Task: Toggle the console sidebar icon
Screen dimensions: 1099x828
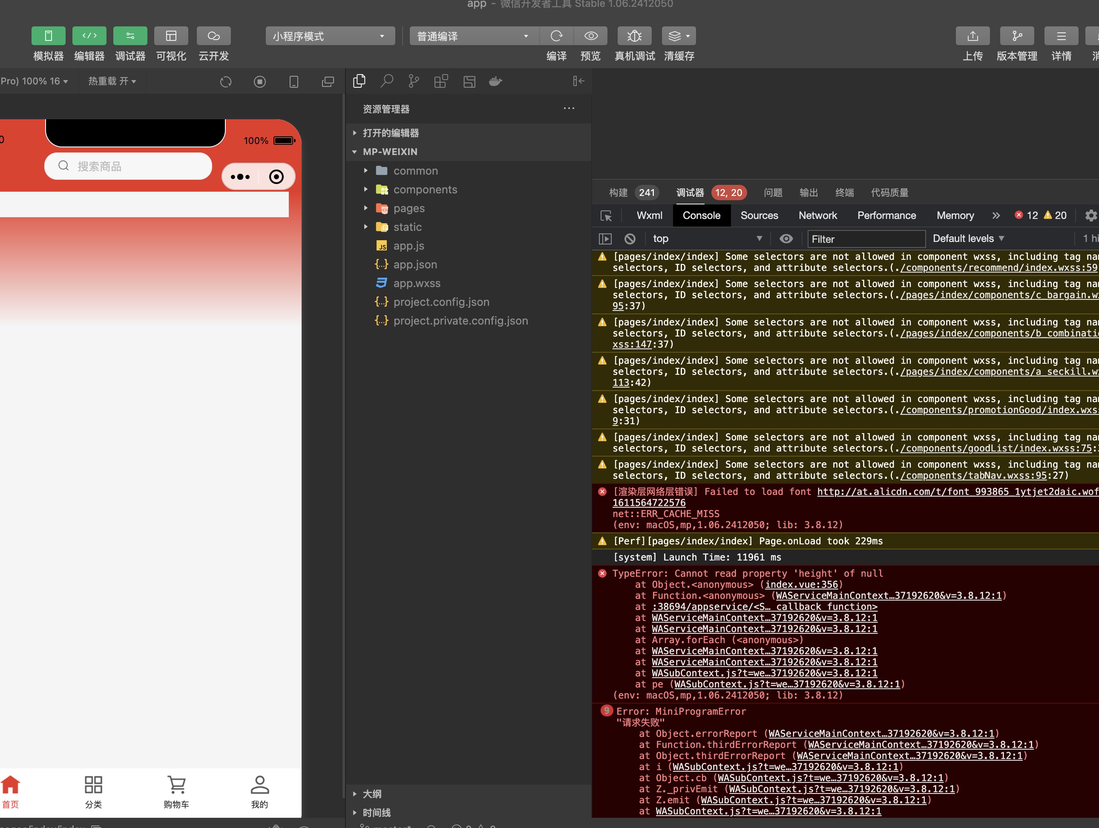Action: 605,239
